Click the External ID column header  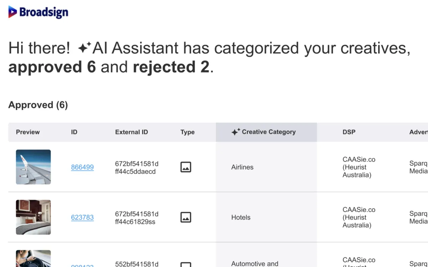coord(131,132)
